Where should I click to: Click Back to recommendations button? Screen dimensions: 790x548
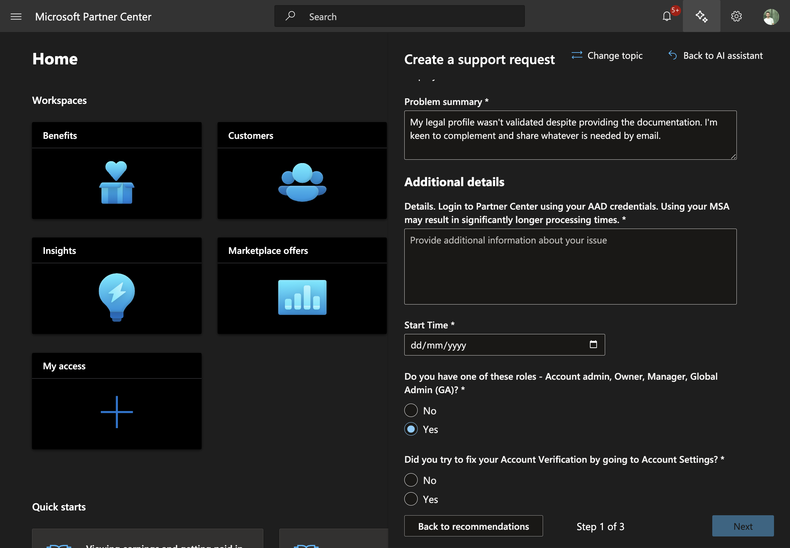[x=473, y=526]
